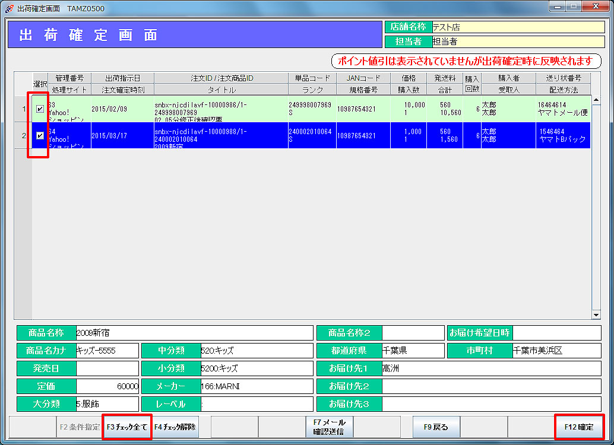This screenshot has width=614, height=445.
Task: Click the 店舗名称 field showing テスト店
Action: click(x=517, y=27)
